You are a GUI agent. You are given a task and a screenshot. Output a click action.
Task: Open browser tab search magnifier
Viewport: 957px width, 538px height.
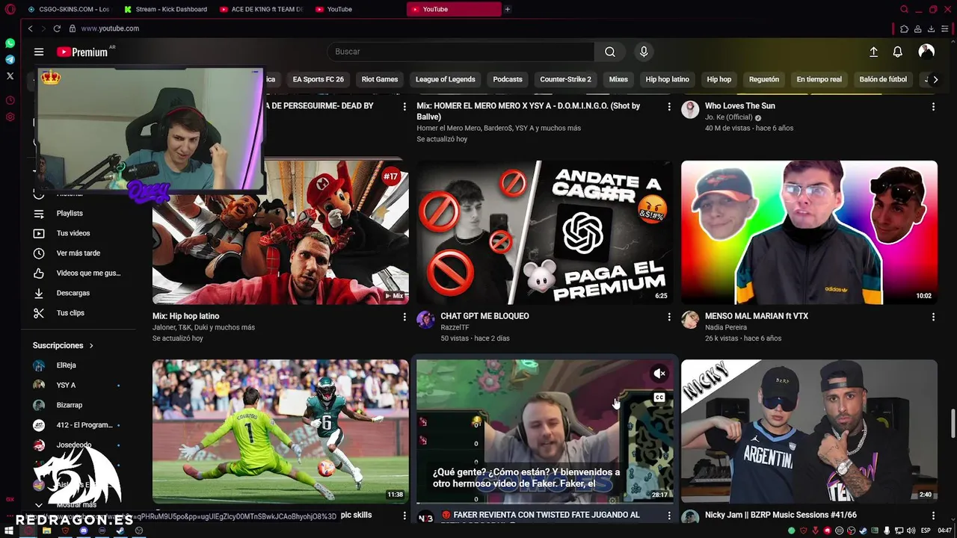tap(904, 9)
